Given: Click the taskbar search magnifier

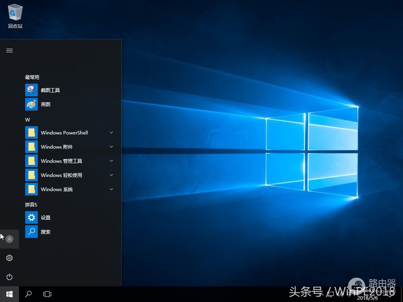Looking at the screenshot, I should coord(28,294).
